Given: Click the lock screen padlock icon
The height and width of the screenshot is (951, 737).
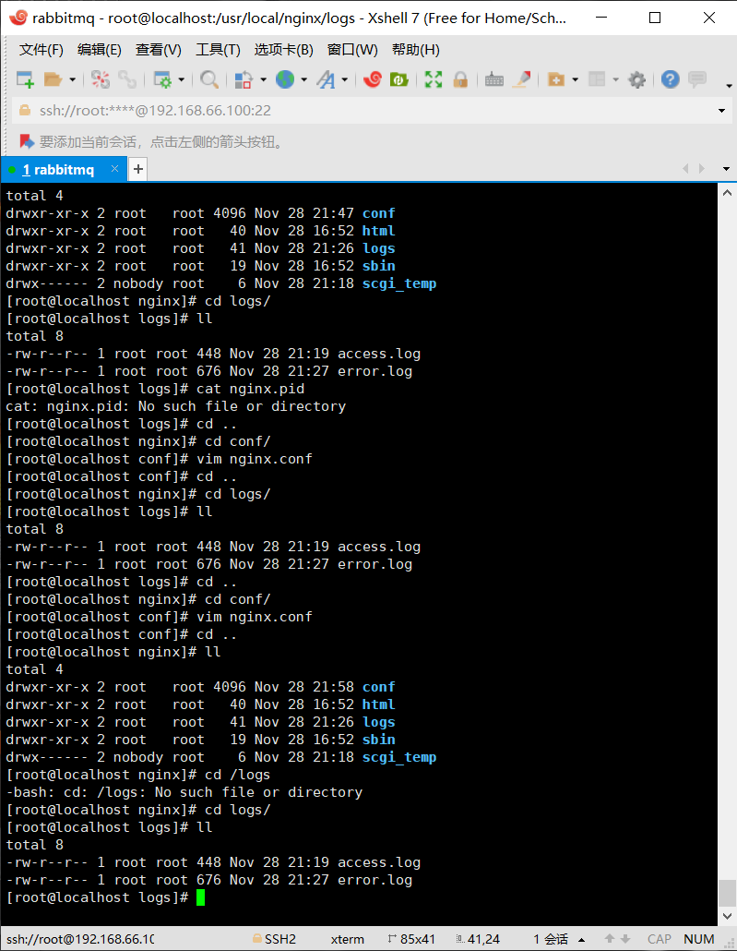Looking at the screenshot, I should [460, 79].
